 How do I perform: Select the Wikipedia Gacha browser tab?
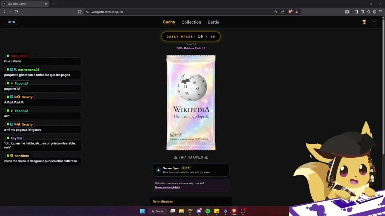(x=25, y=4)
